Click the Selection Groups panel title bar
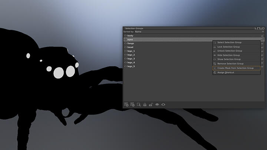This screenshot has width=267, height=150. tap(189, 29)
